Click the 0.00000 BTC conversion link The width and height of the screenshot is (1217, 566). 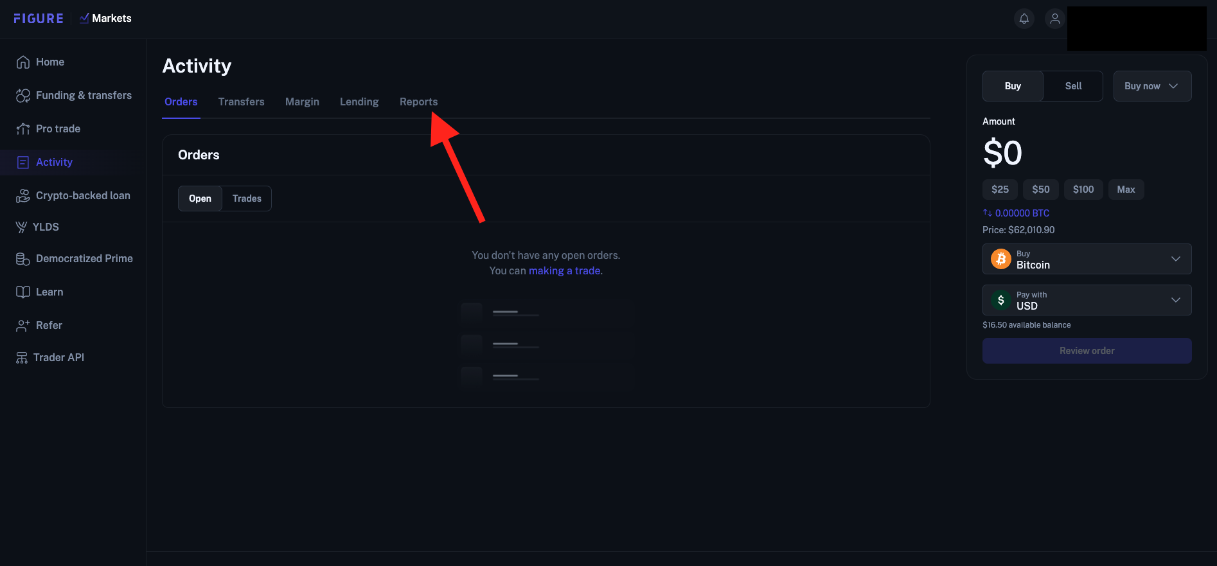1022,213
